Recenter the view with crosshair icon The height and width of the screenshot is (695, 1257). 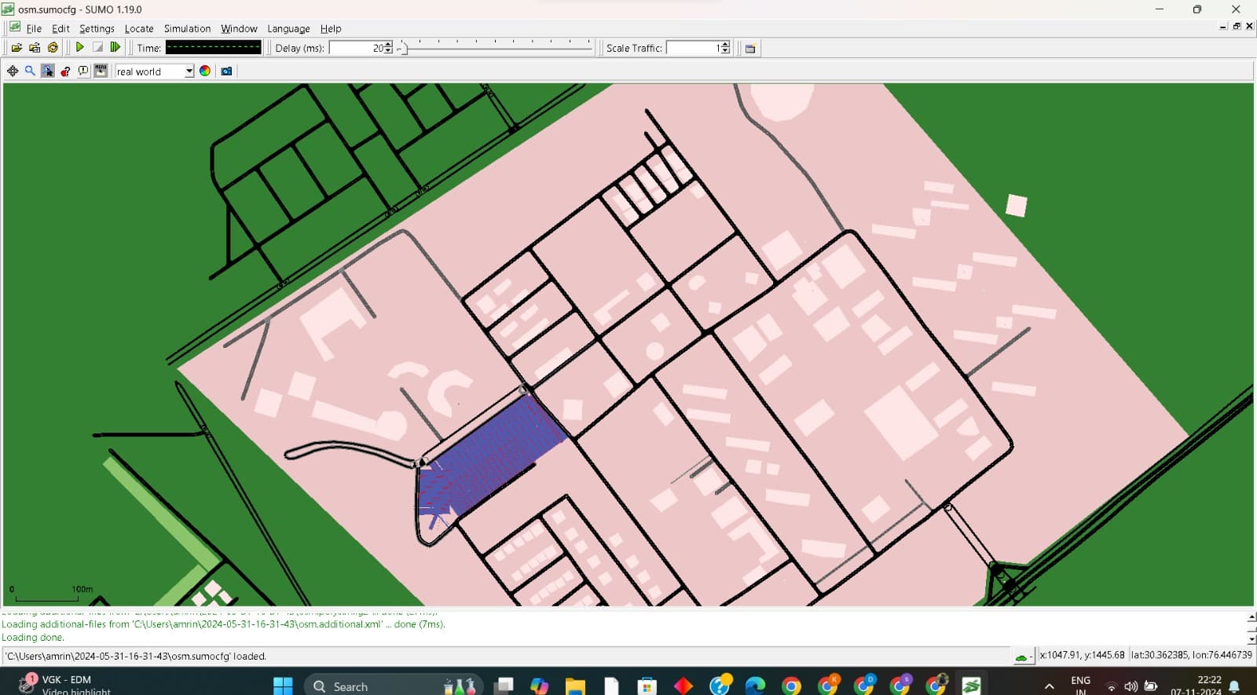(13, 71)
